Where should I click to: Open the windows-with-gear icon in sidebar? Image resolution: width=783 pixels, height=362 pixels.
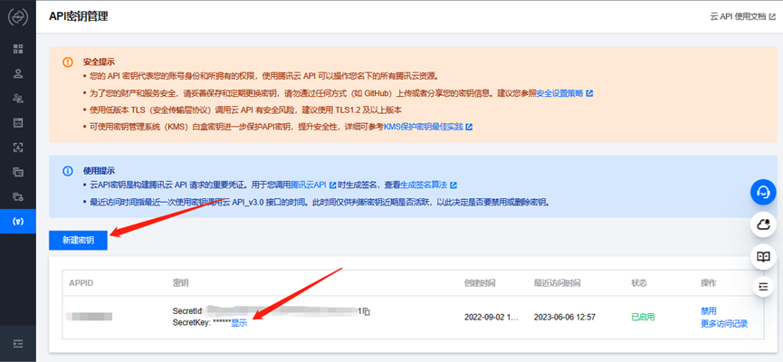point(18,196)
